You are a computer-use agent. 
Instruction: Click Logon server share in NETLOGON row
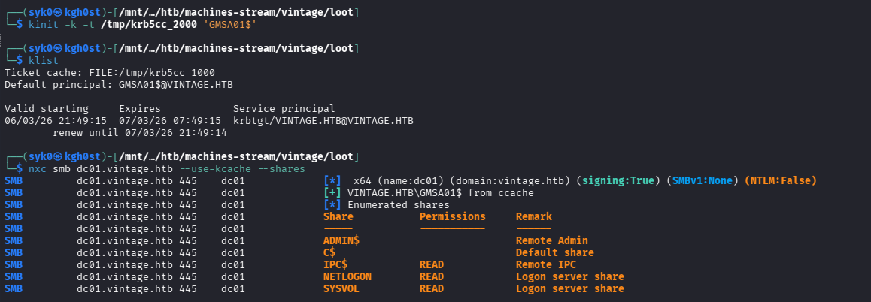tap(570, 276)
